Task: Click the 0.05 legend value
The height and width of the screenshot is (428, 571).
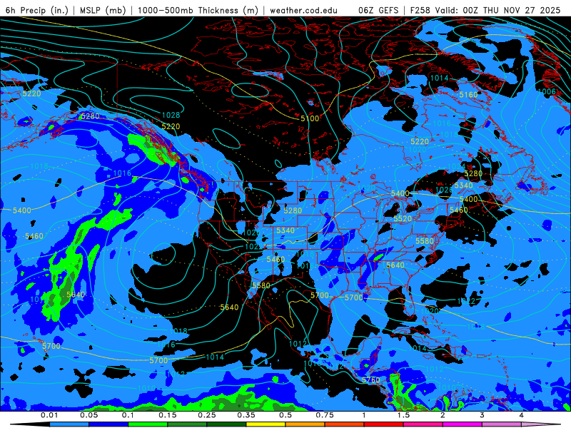Action: [x=89, y=415]
